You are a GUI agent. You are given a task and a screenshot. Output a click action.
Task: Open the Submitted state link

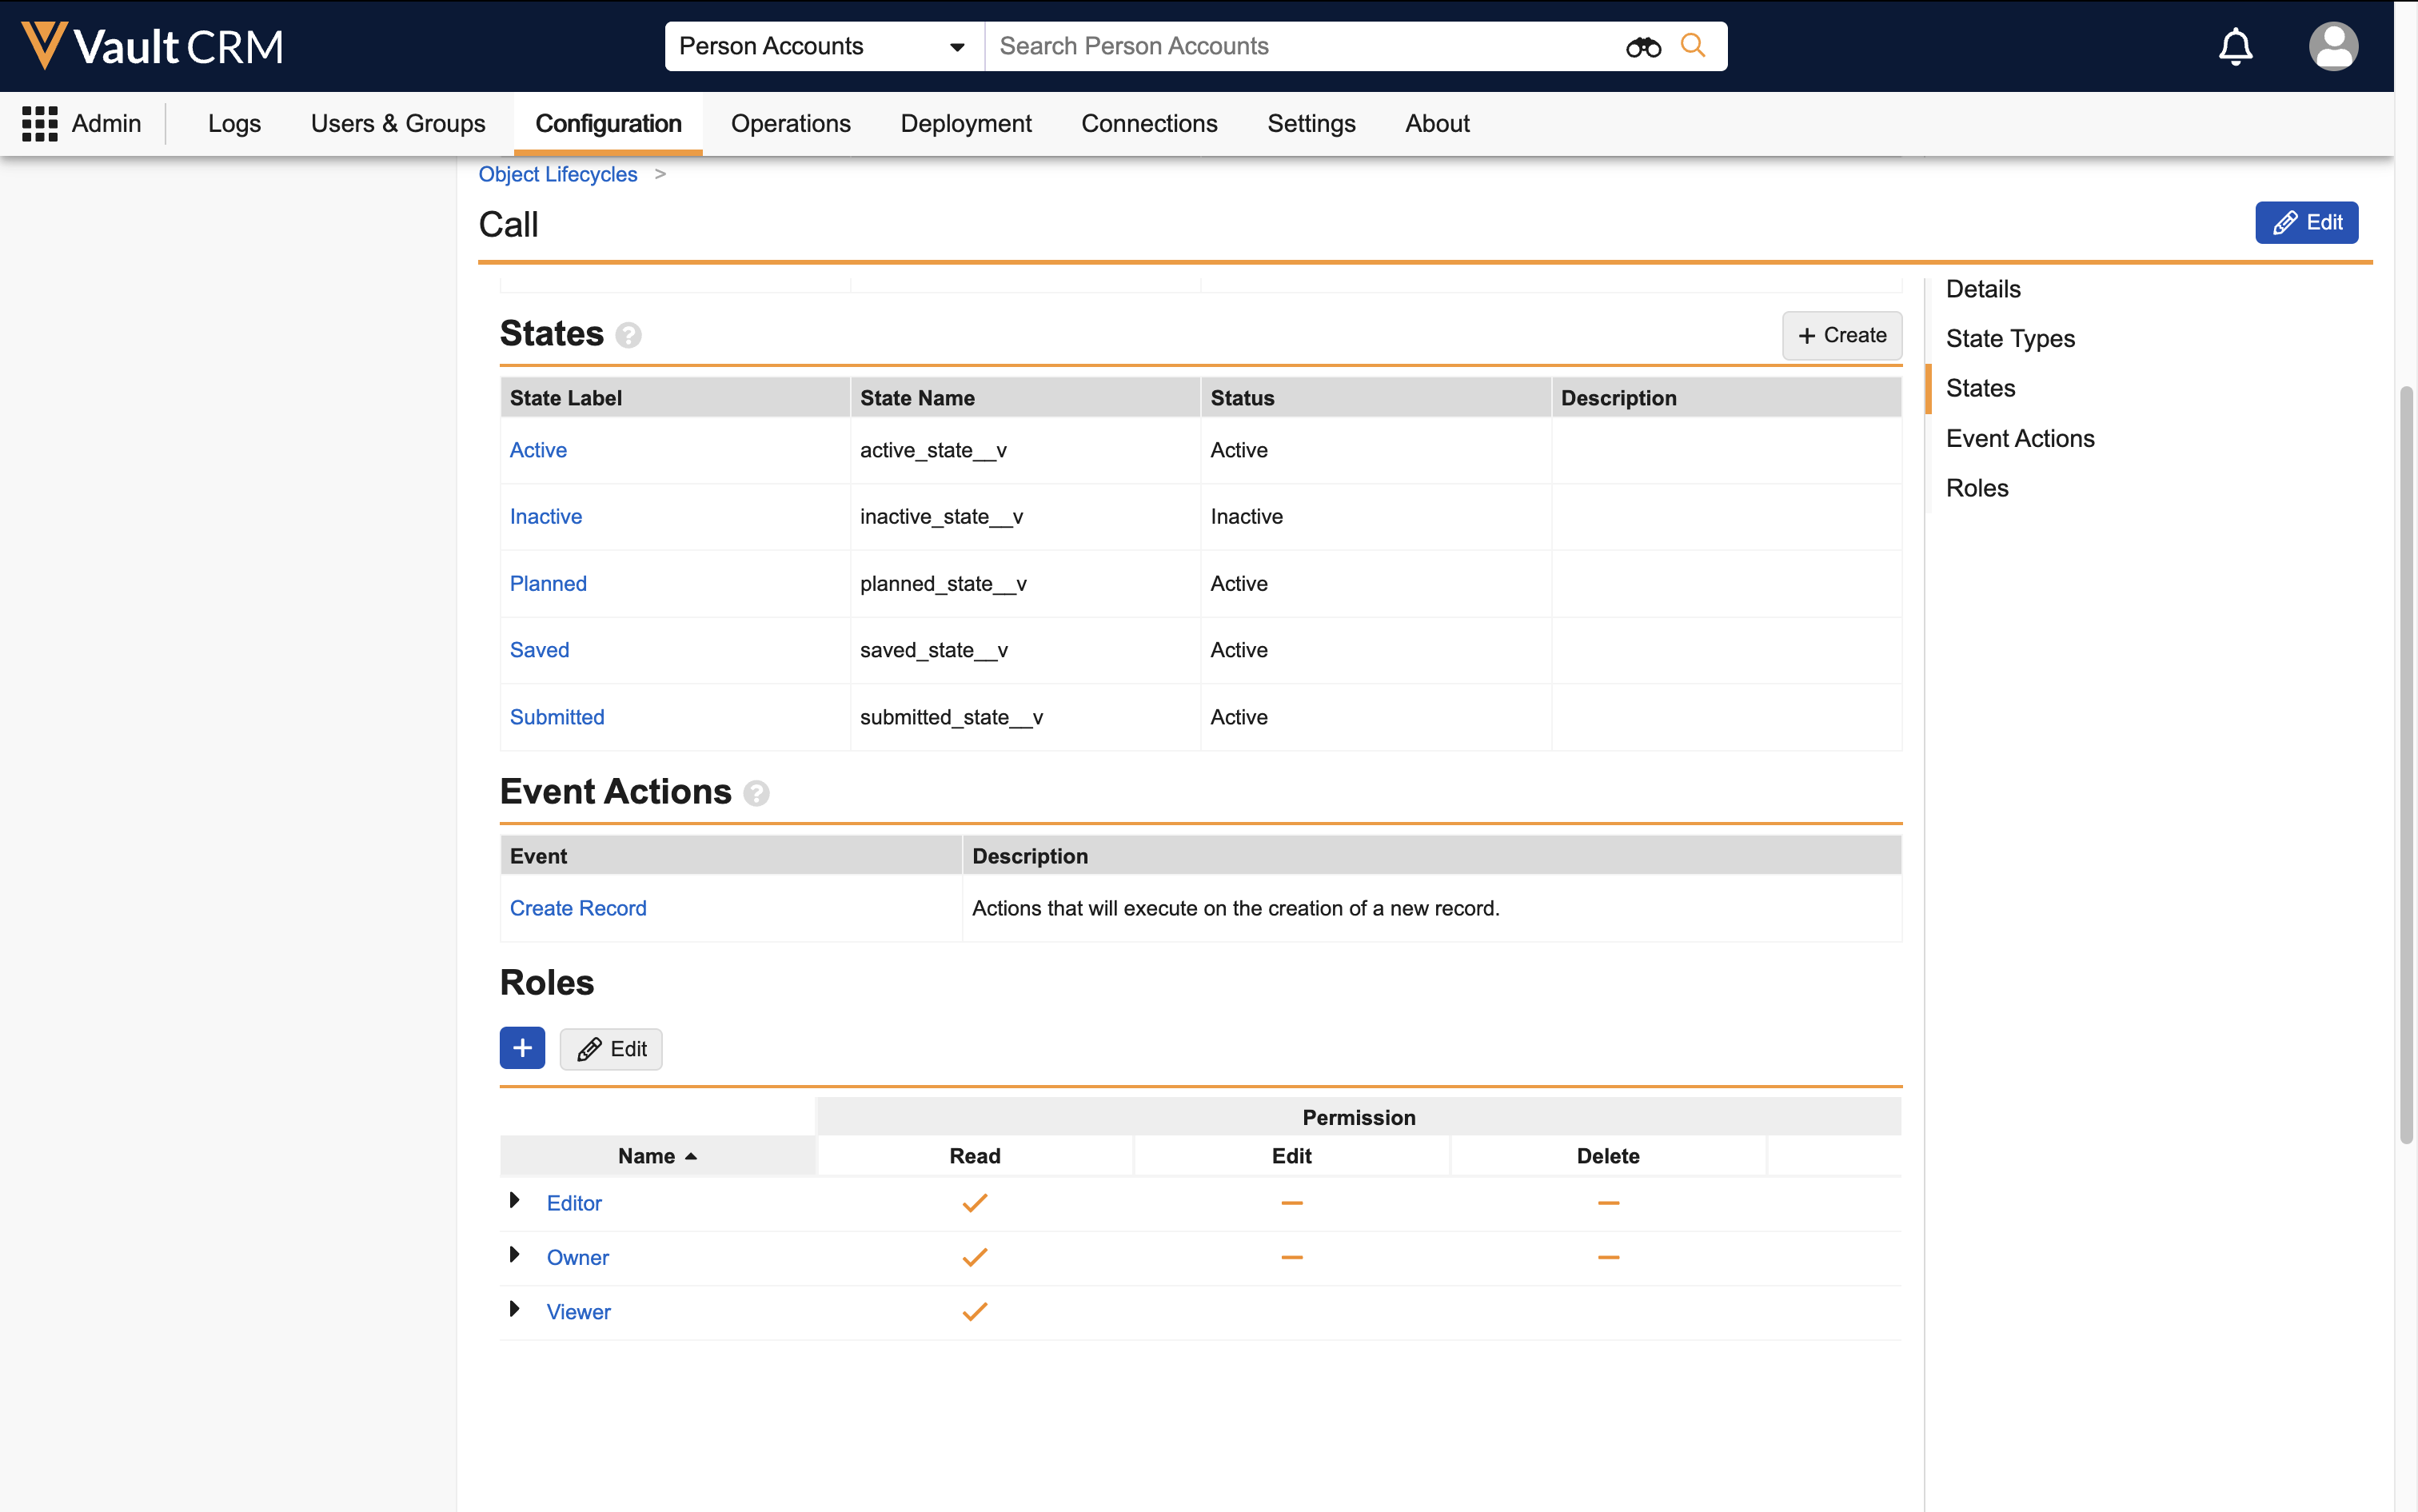(x=557, y=717)
